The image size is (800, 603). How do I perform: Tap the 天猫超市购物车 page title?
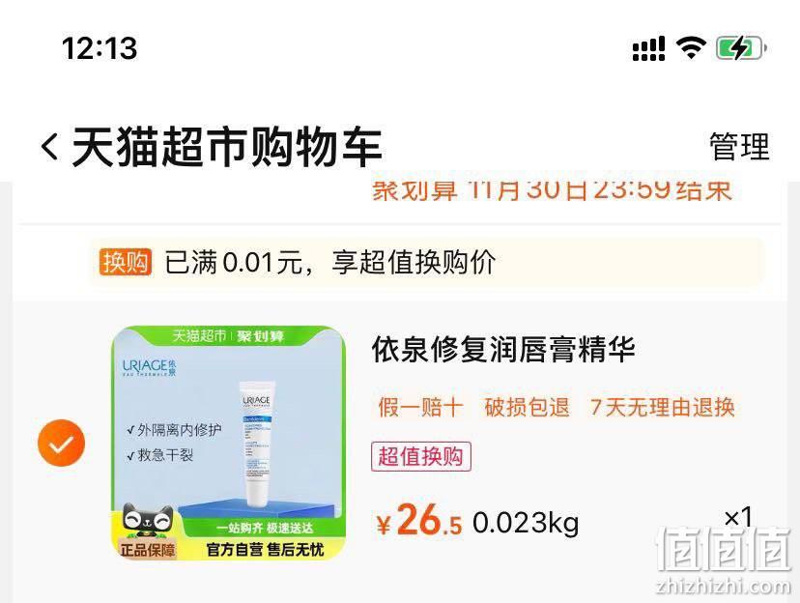coord(226,147)
